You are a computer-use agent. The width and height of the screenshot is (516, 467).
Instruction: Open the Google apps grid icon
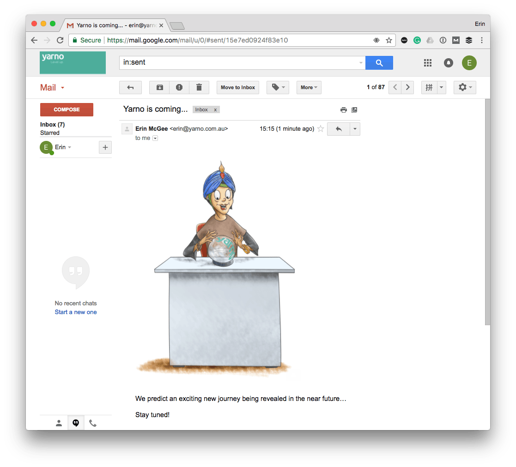click(x=427, y=63)
